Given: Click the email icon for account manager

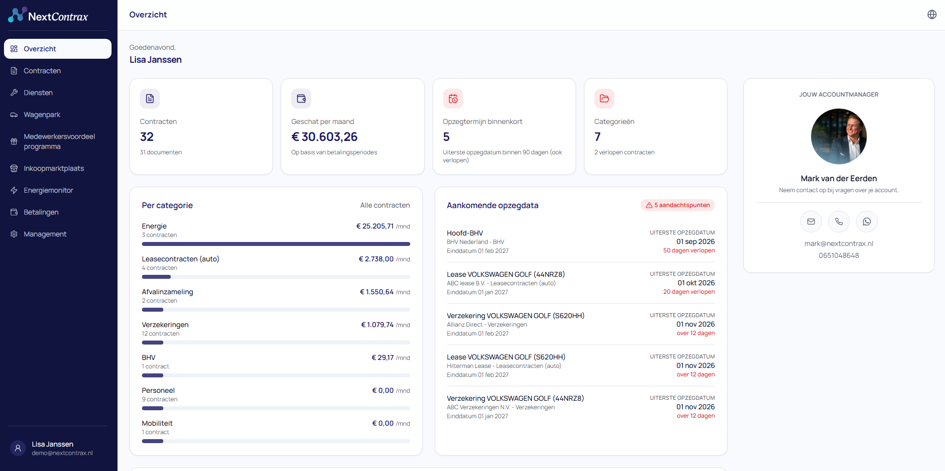Looking at the screenshot, I should click(811, 222).
